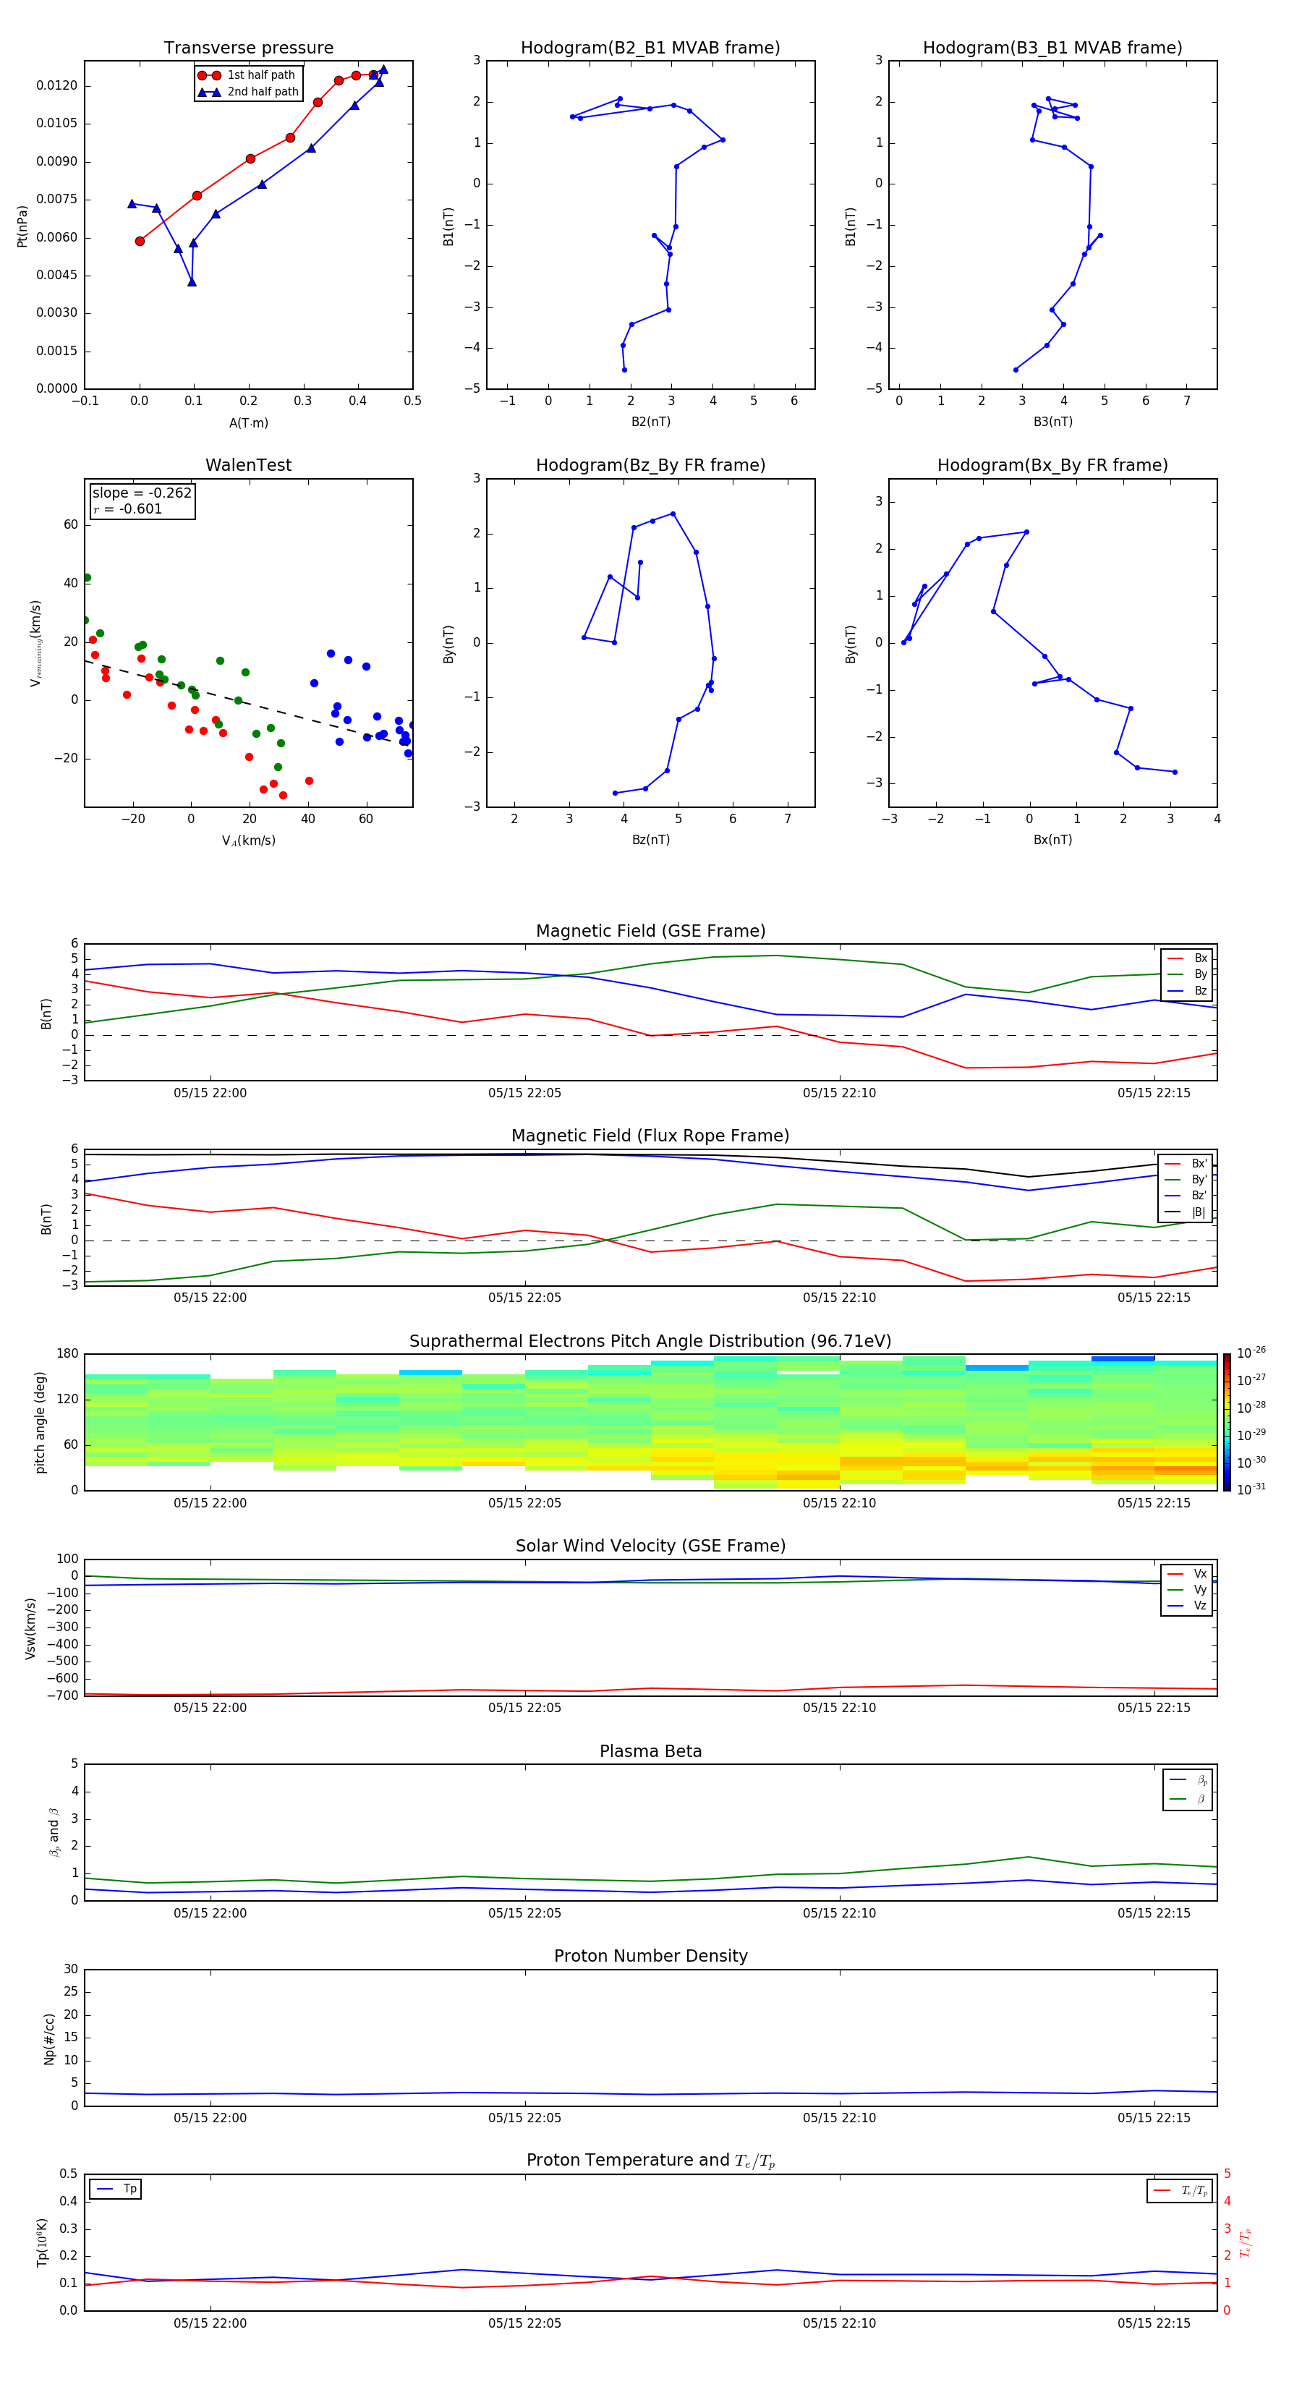Click the "Magnetic Field (Flux Rope Frame)" title
The image size is (1302, 2387).
click(650, 1136)
